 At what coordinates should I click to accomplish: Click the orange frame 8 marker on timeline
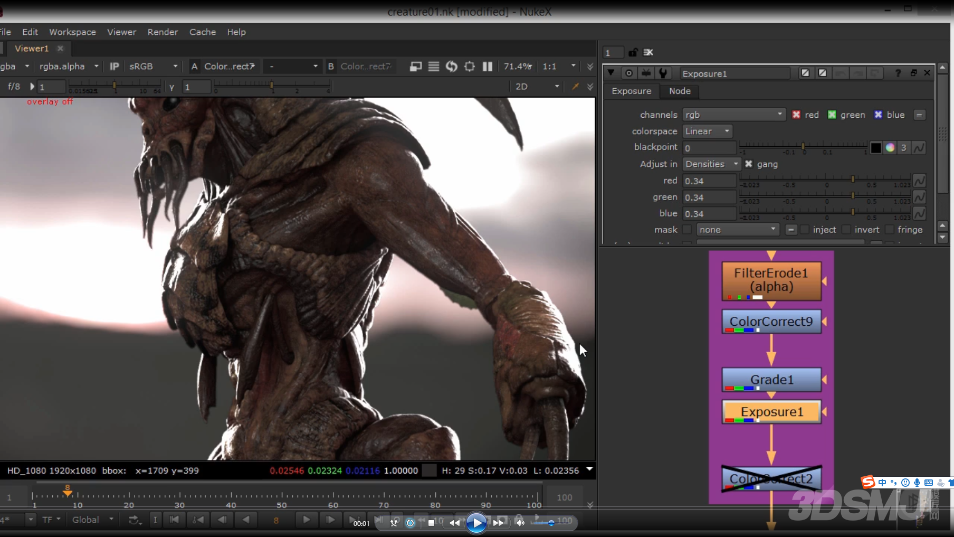68,491
